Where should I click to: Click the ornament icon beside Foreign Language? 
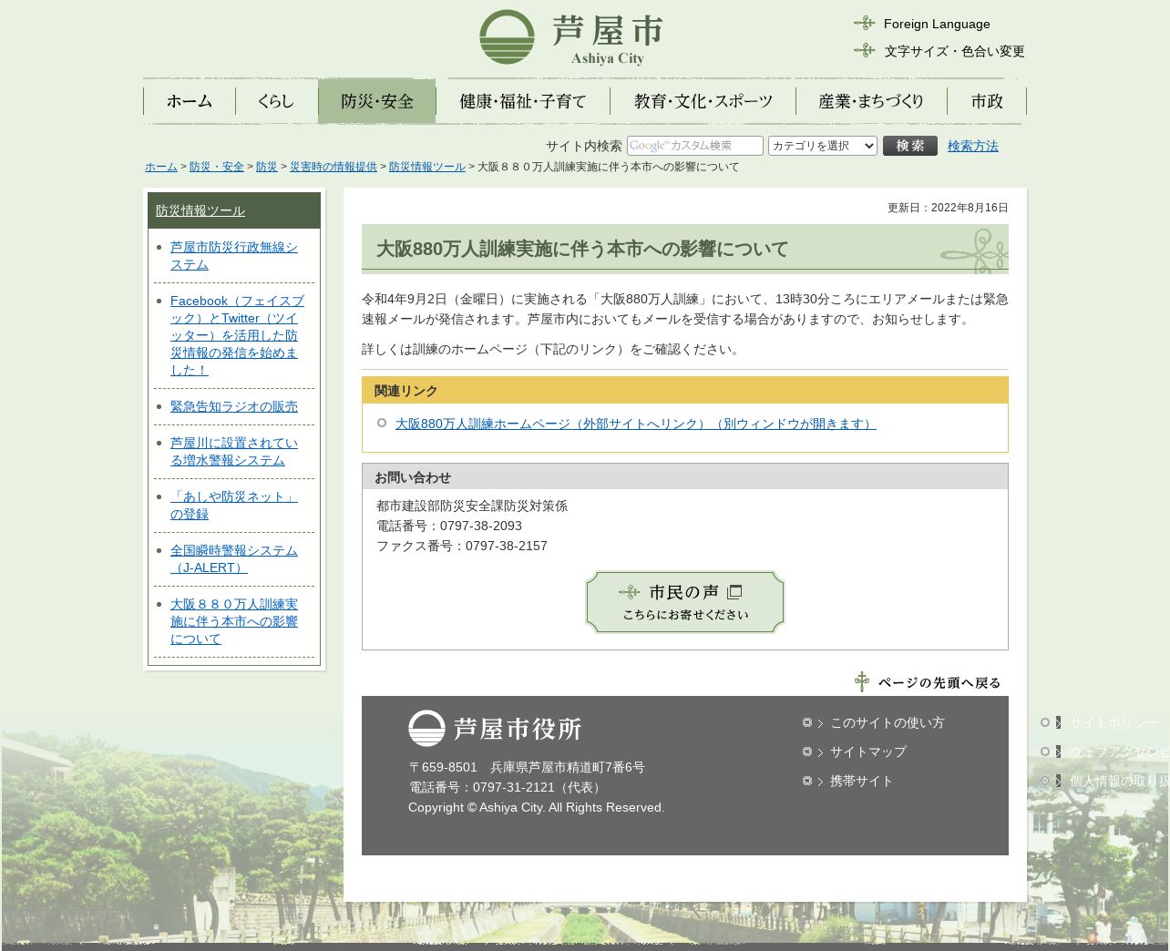865,23
